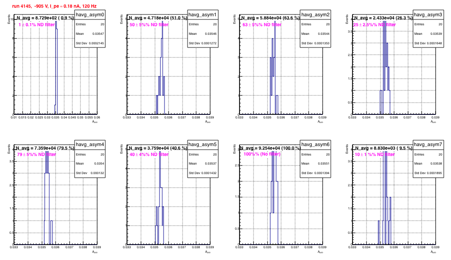
Task: Click the N_avg = 3.759e+04 label
Action: tap(158, 148)
